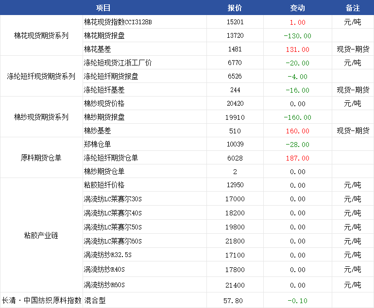Viewport: 374px width, 308px height.
Task: Select the 郑棉仓单 row label
Action: click(x=97, y=144)
